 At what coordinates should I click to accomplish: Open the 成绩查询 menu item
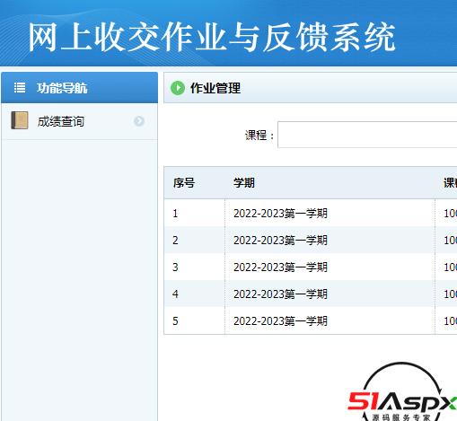pyautogui.click(x=79, y=121)
